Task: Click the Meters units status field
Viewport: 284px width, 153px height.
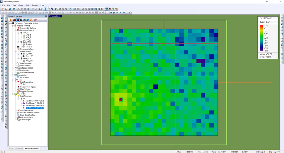Action: coord(179,152)
